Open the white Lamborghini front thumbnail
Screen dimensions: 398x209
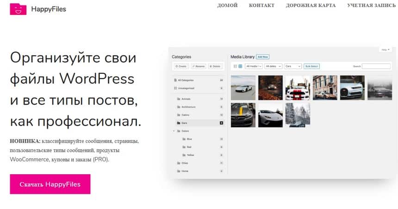click(x=270, y=115)
